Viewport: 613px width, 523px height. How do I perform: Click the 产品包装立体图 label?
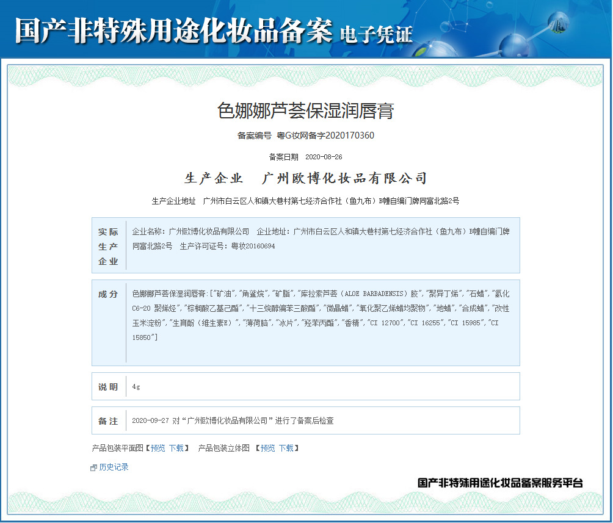point(224,448)
